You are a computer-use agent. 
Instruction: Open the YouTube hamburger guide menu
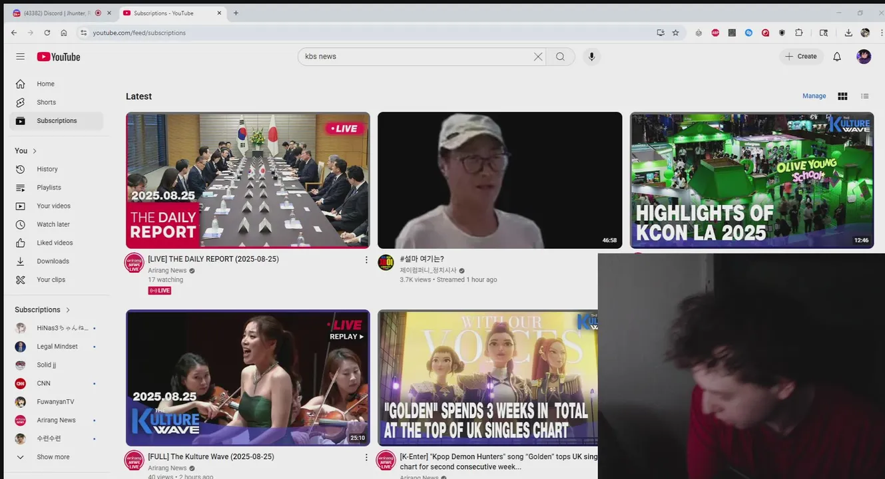21,57
